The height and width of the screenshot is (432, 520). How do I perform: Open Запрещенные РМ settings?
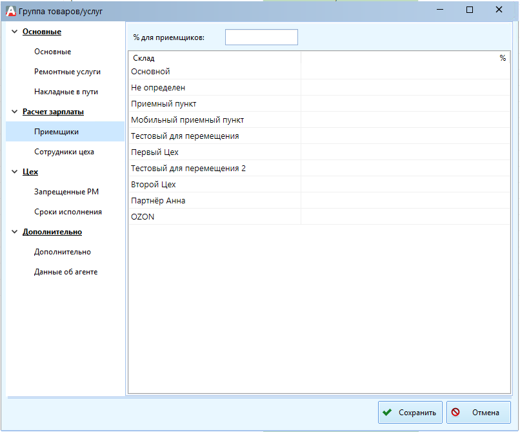coord(66,192)
